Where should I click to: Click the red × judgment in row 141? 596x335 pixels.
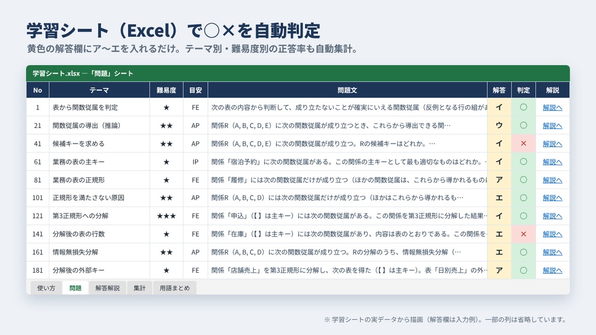(x=523, y=234)
